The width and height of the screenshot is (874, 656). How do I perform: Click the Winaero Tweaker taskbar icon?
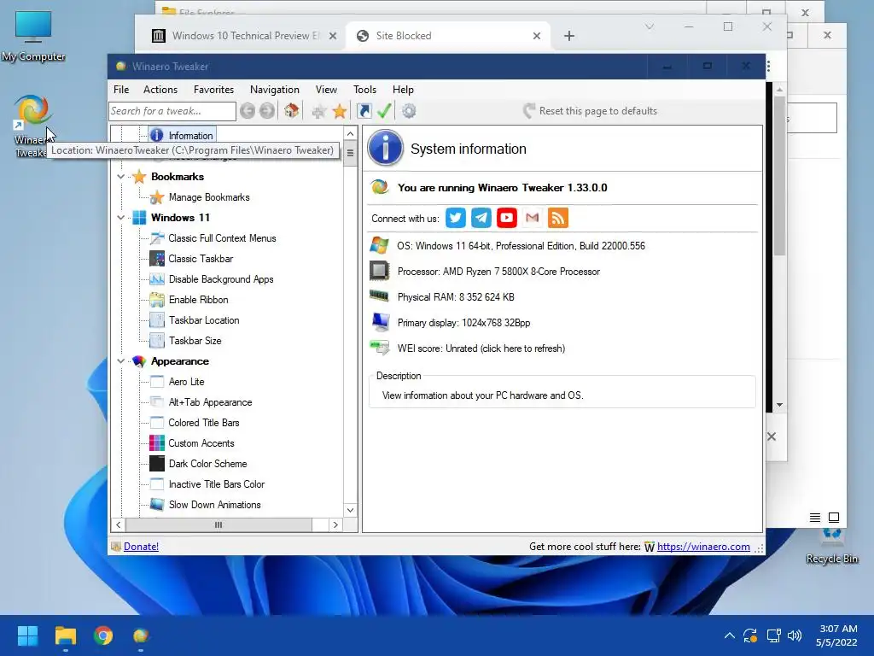click(x=141, y=635)
